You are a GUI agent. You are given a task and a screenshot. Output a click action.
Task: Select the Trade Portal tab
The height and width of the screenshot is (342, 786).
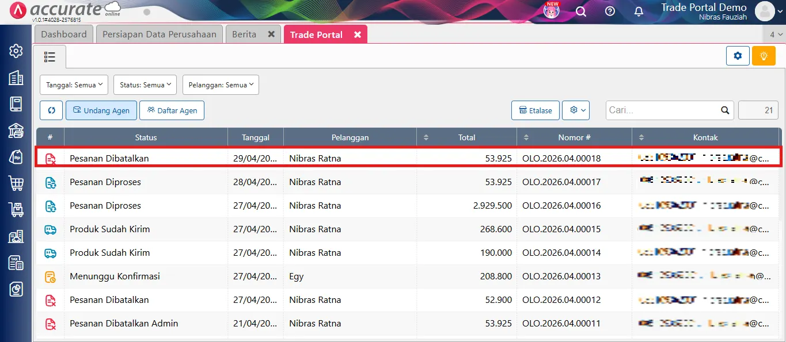(316, 35)
